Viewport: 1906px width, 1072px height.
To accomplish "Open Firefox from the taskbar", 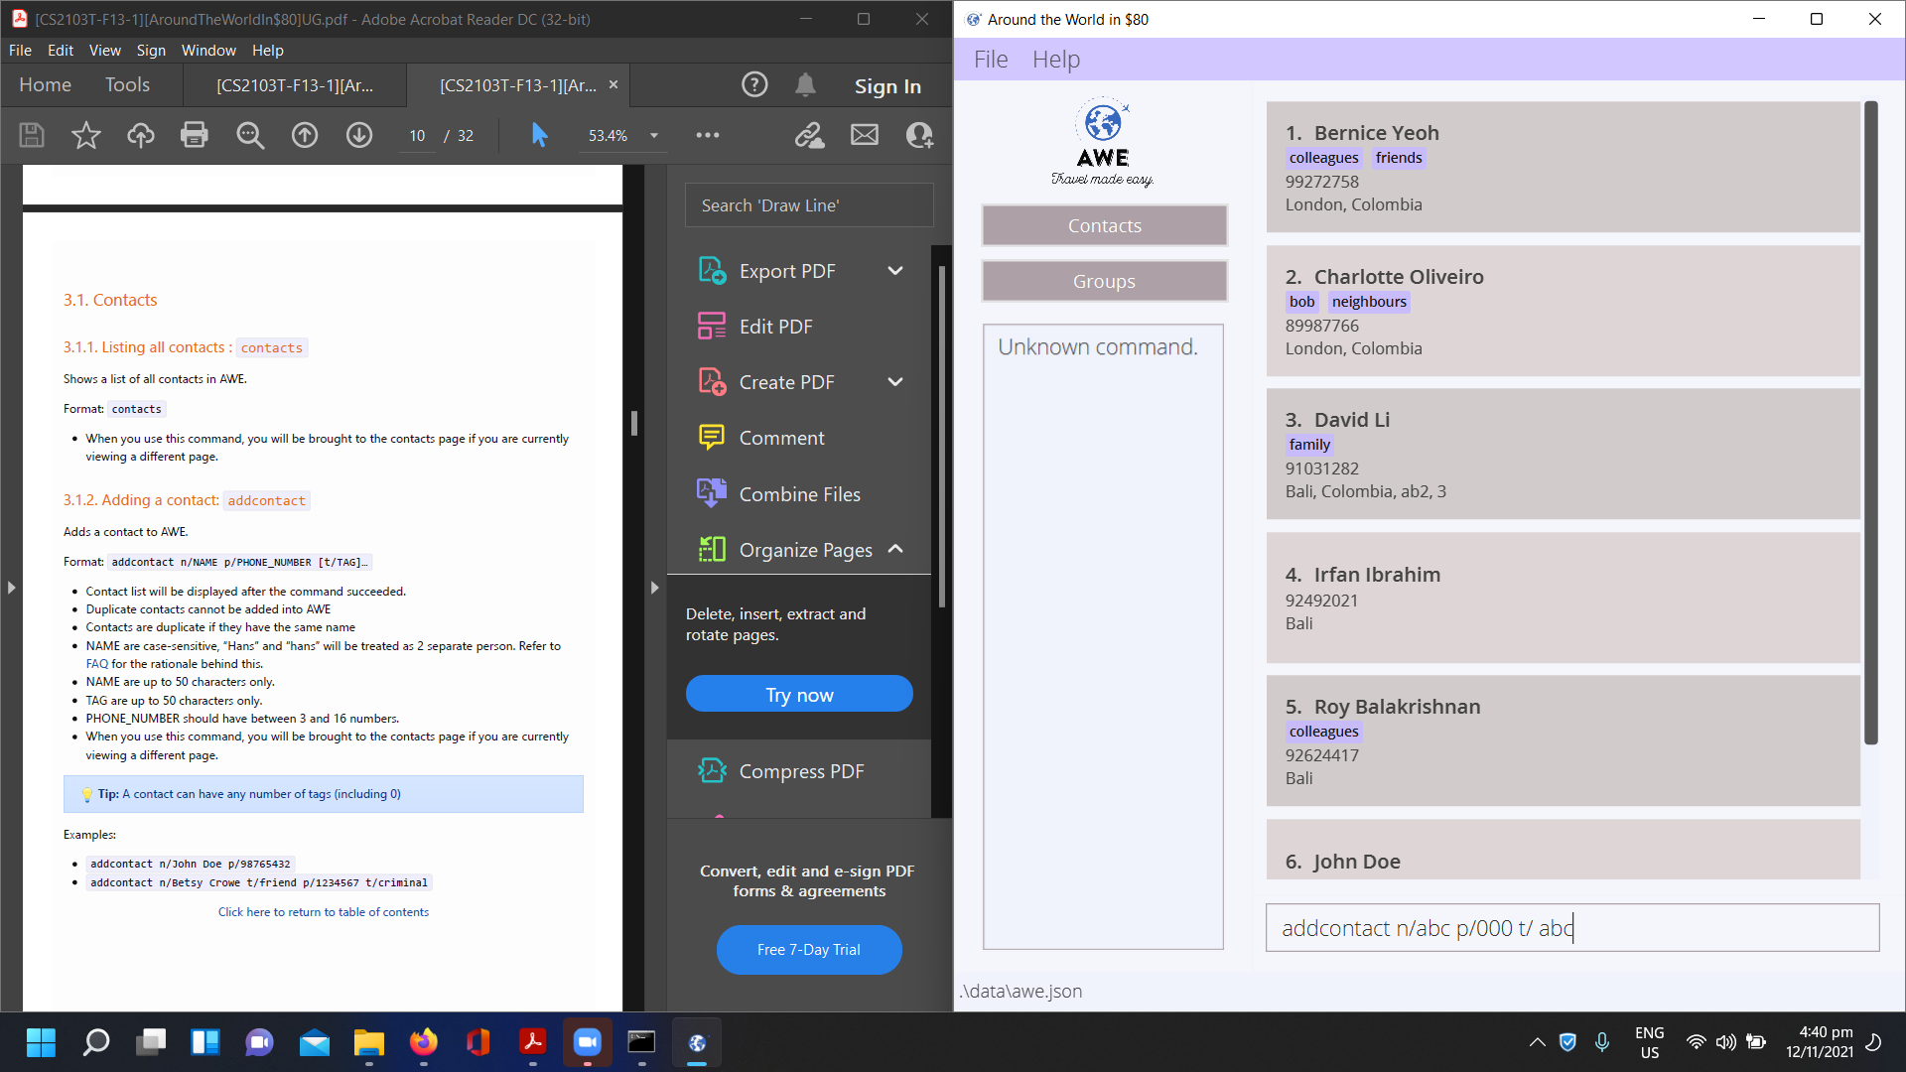I will tap(424, 1042).
